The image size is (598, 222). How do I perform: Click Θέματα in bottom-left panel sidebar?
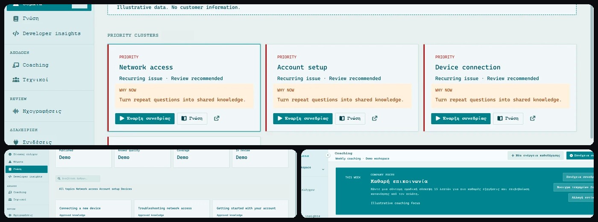click(x=26, y=162)
